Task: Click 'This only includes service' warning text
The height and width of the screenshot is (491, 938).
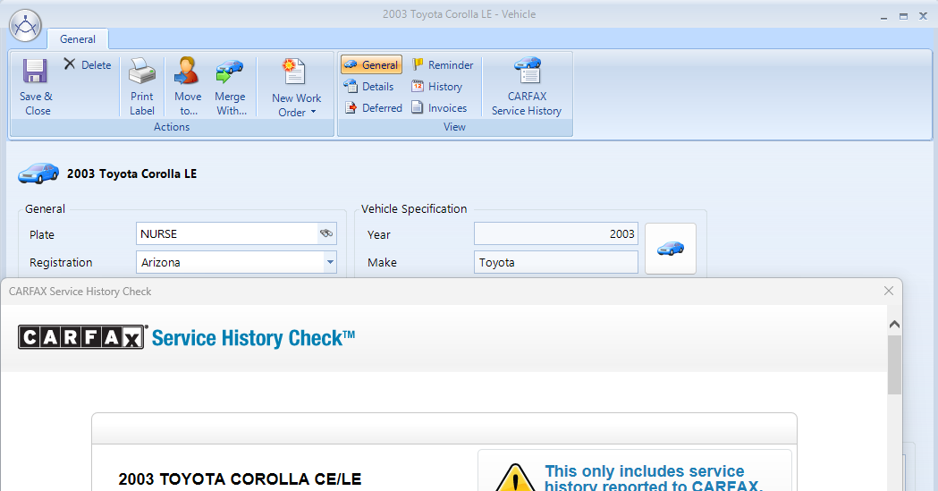Action: (x=645, y=470)
